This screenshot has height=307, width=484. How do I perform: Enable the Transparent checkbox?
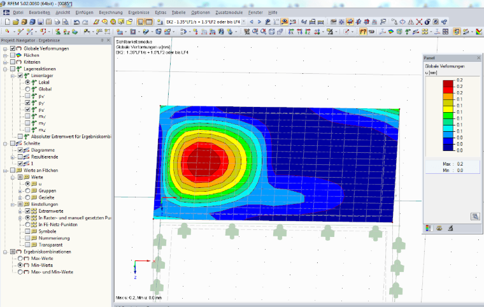pos(27,245)
